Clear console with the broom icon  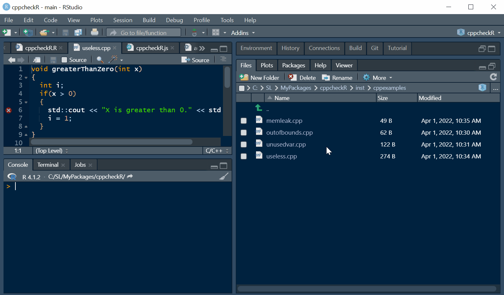pyautogui.click(x=224, y=176)
